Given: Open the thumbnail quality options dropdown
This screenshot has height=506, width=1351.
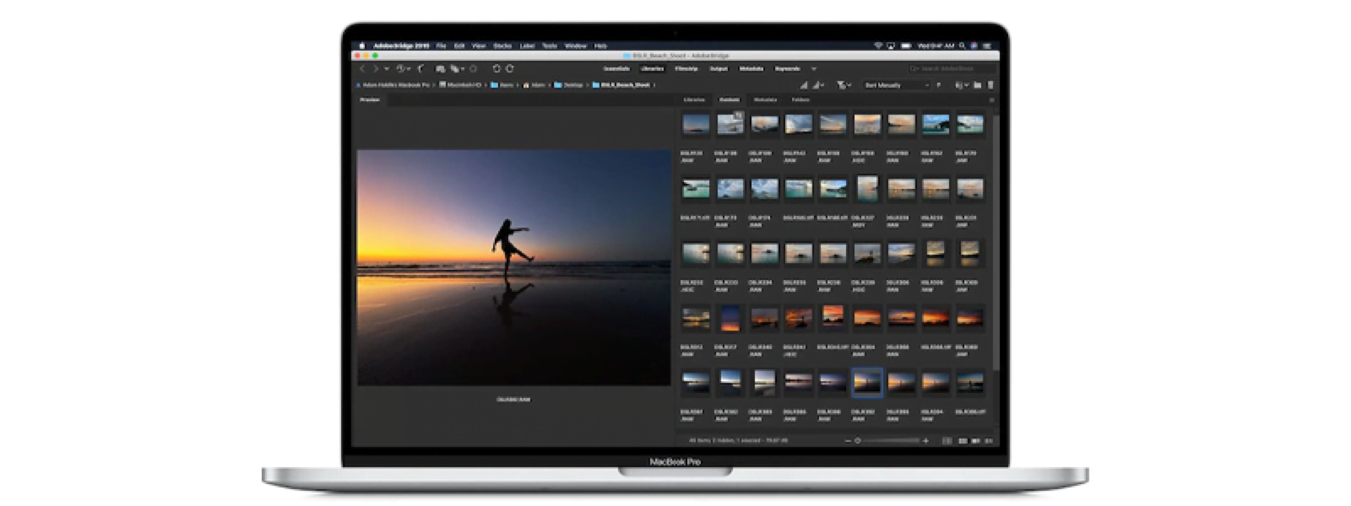Looking at the screenshot, I should (x=818, y=85).
